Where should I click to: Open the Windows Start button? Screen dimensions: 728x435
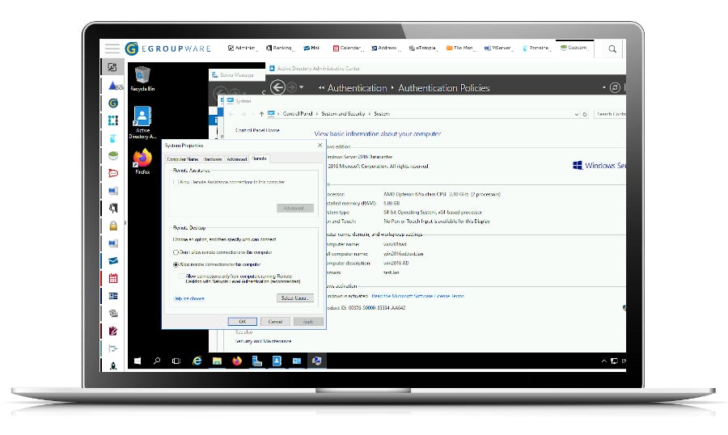tap(138, 361)
